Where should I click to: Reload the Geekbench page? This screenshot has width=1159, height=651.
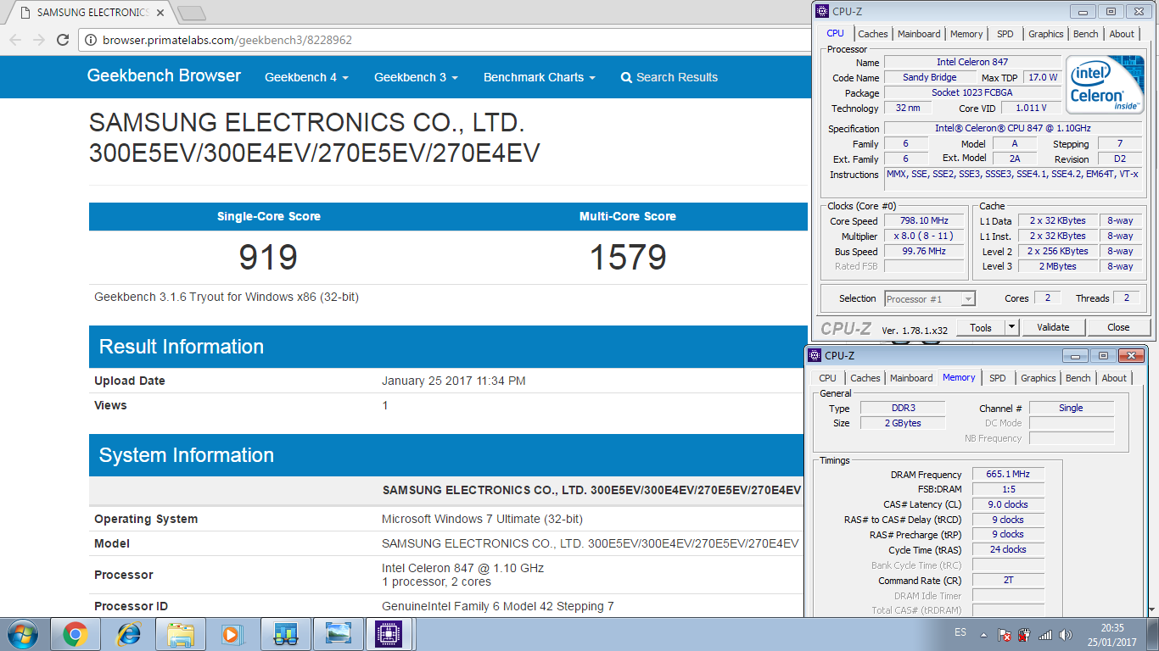tap(63, 40)
